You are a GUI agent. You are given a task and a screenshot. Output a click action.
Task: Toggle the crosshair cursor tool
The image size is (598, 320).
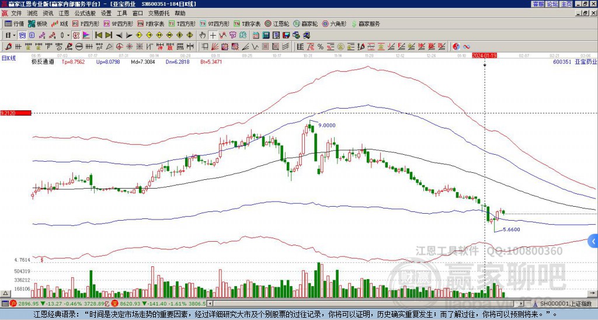[x=213, y=35]
